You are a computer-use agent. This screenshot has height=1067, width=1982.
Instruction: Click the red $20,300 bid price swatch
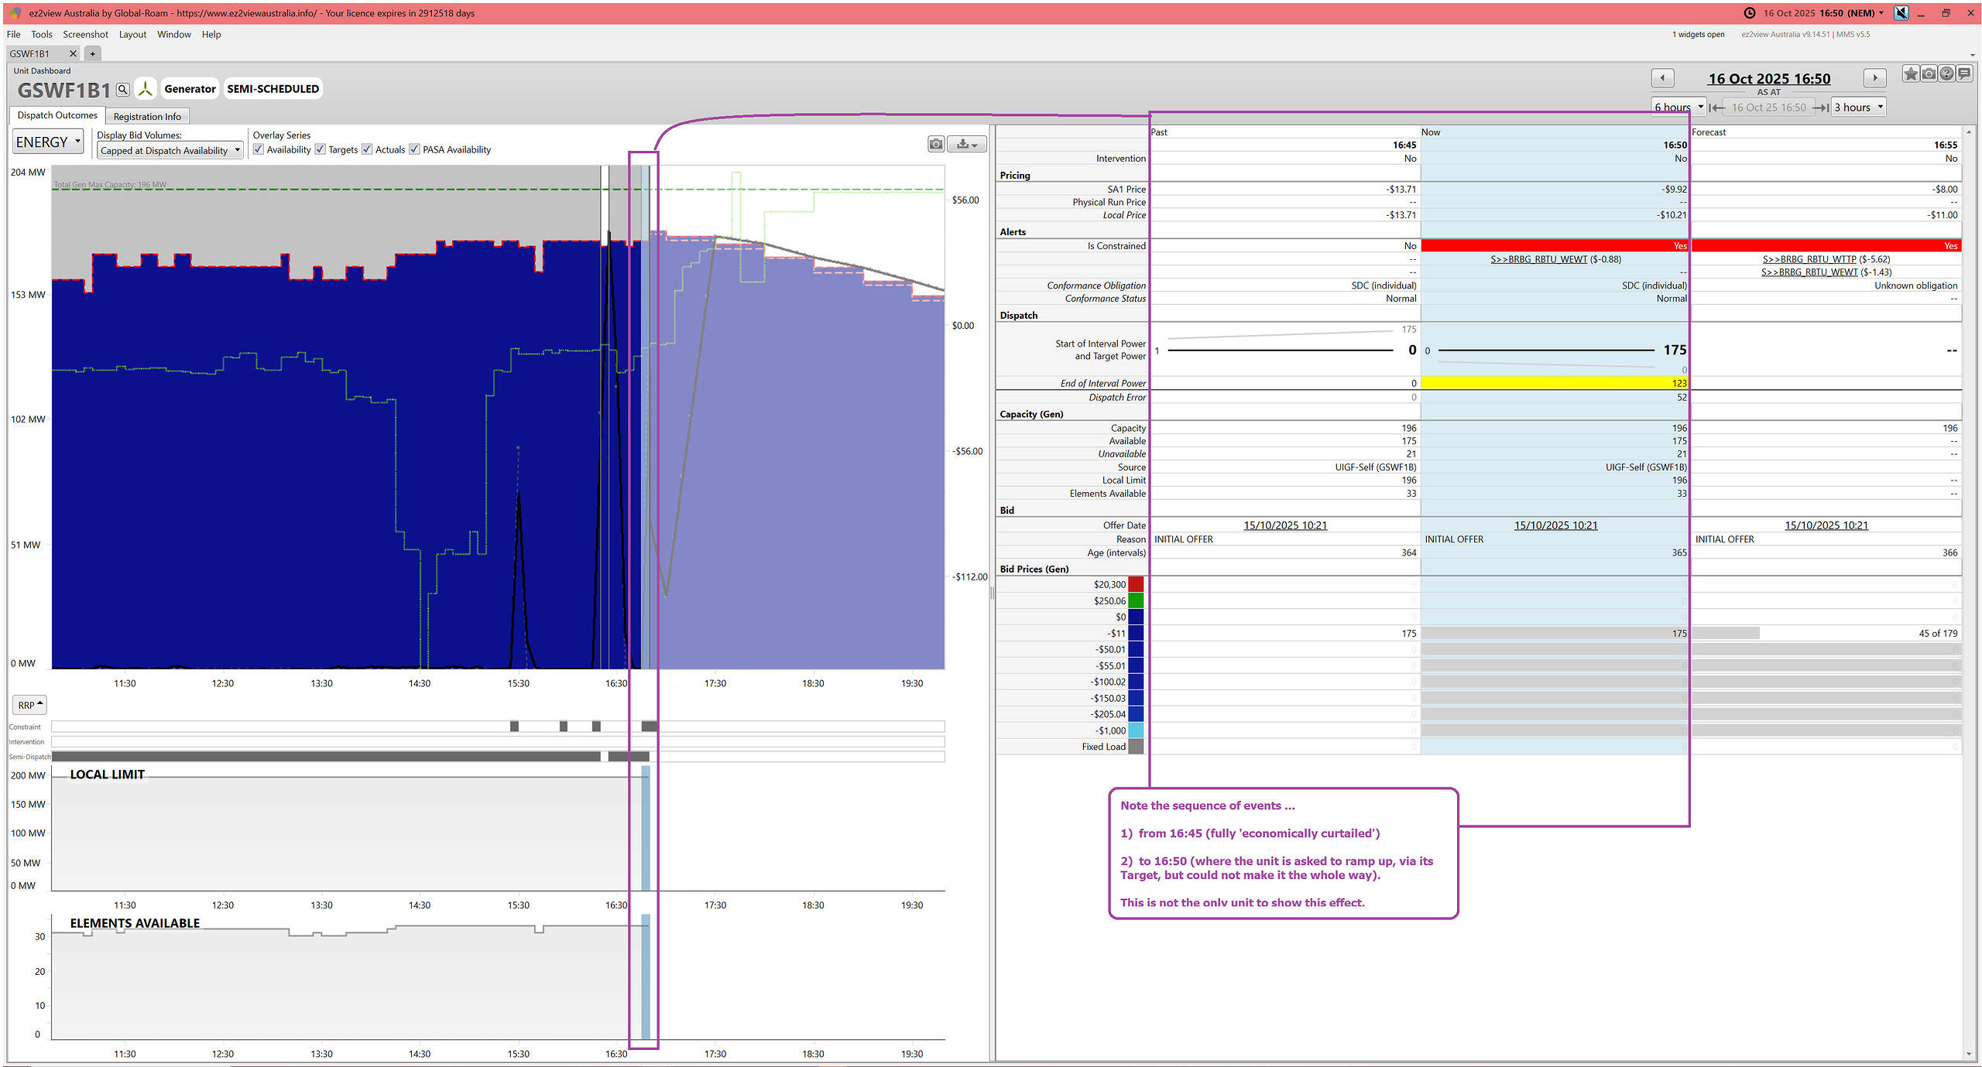point(1136,584)
